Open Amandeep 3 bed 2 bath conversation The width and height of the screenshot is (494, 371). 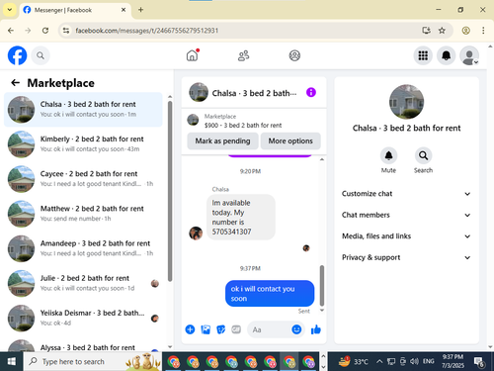coord(83,248)
